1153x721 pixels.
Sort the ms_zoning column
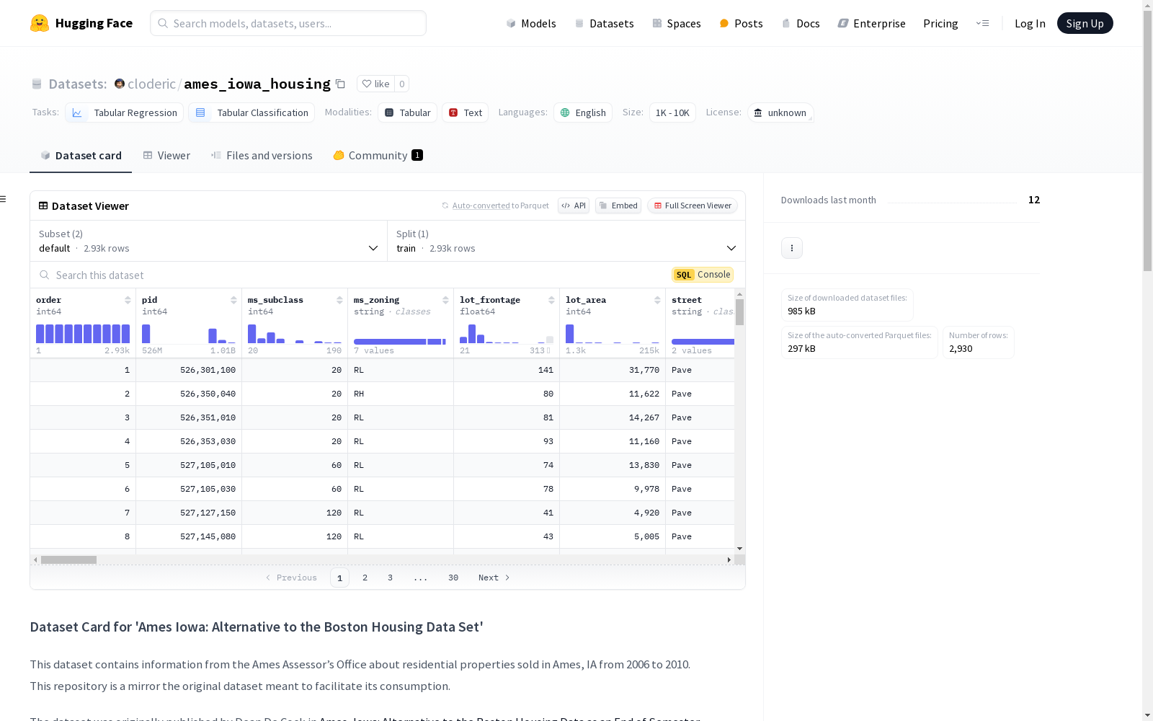coord(445,300)
